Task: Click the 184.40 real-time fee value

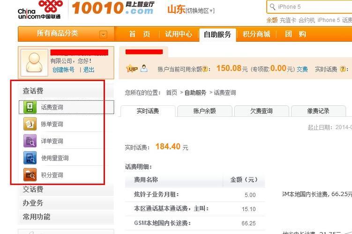Action: [168, 146]
